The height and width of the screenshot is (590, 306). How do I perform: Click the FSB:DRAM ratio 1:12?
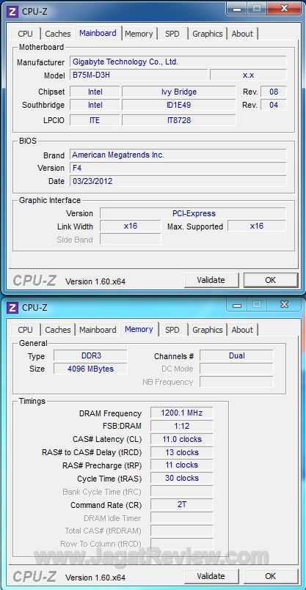click(x=182, y=426)
